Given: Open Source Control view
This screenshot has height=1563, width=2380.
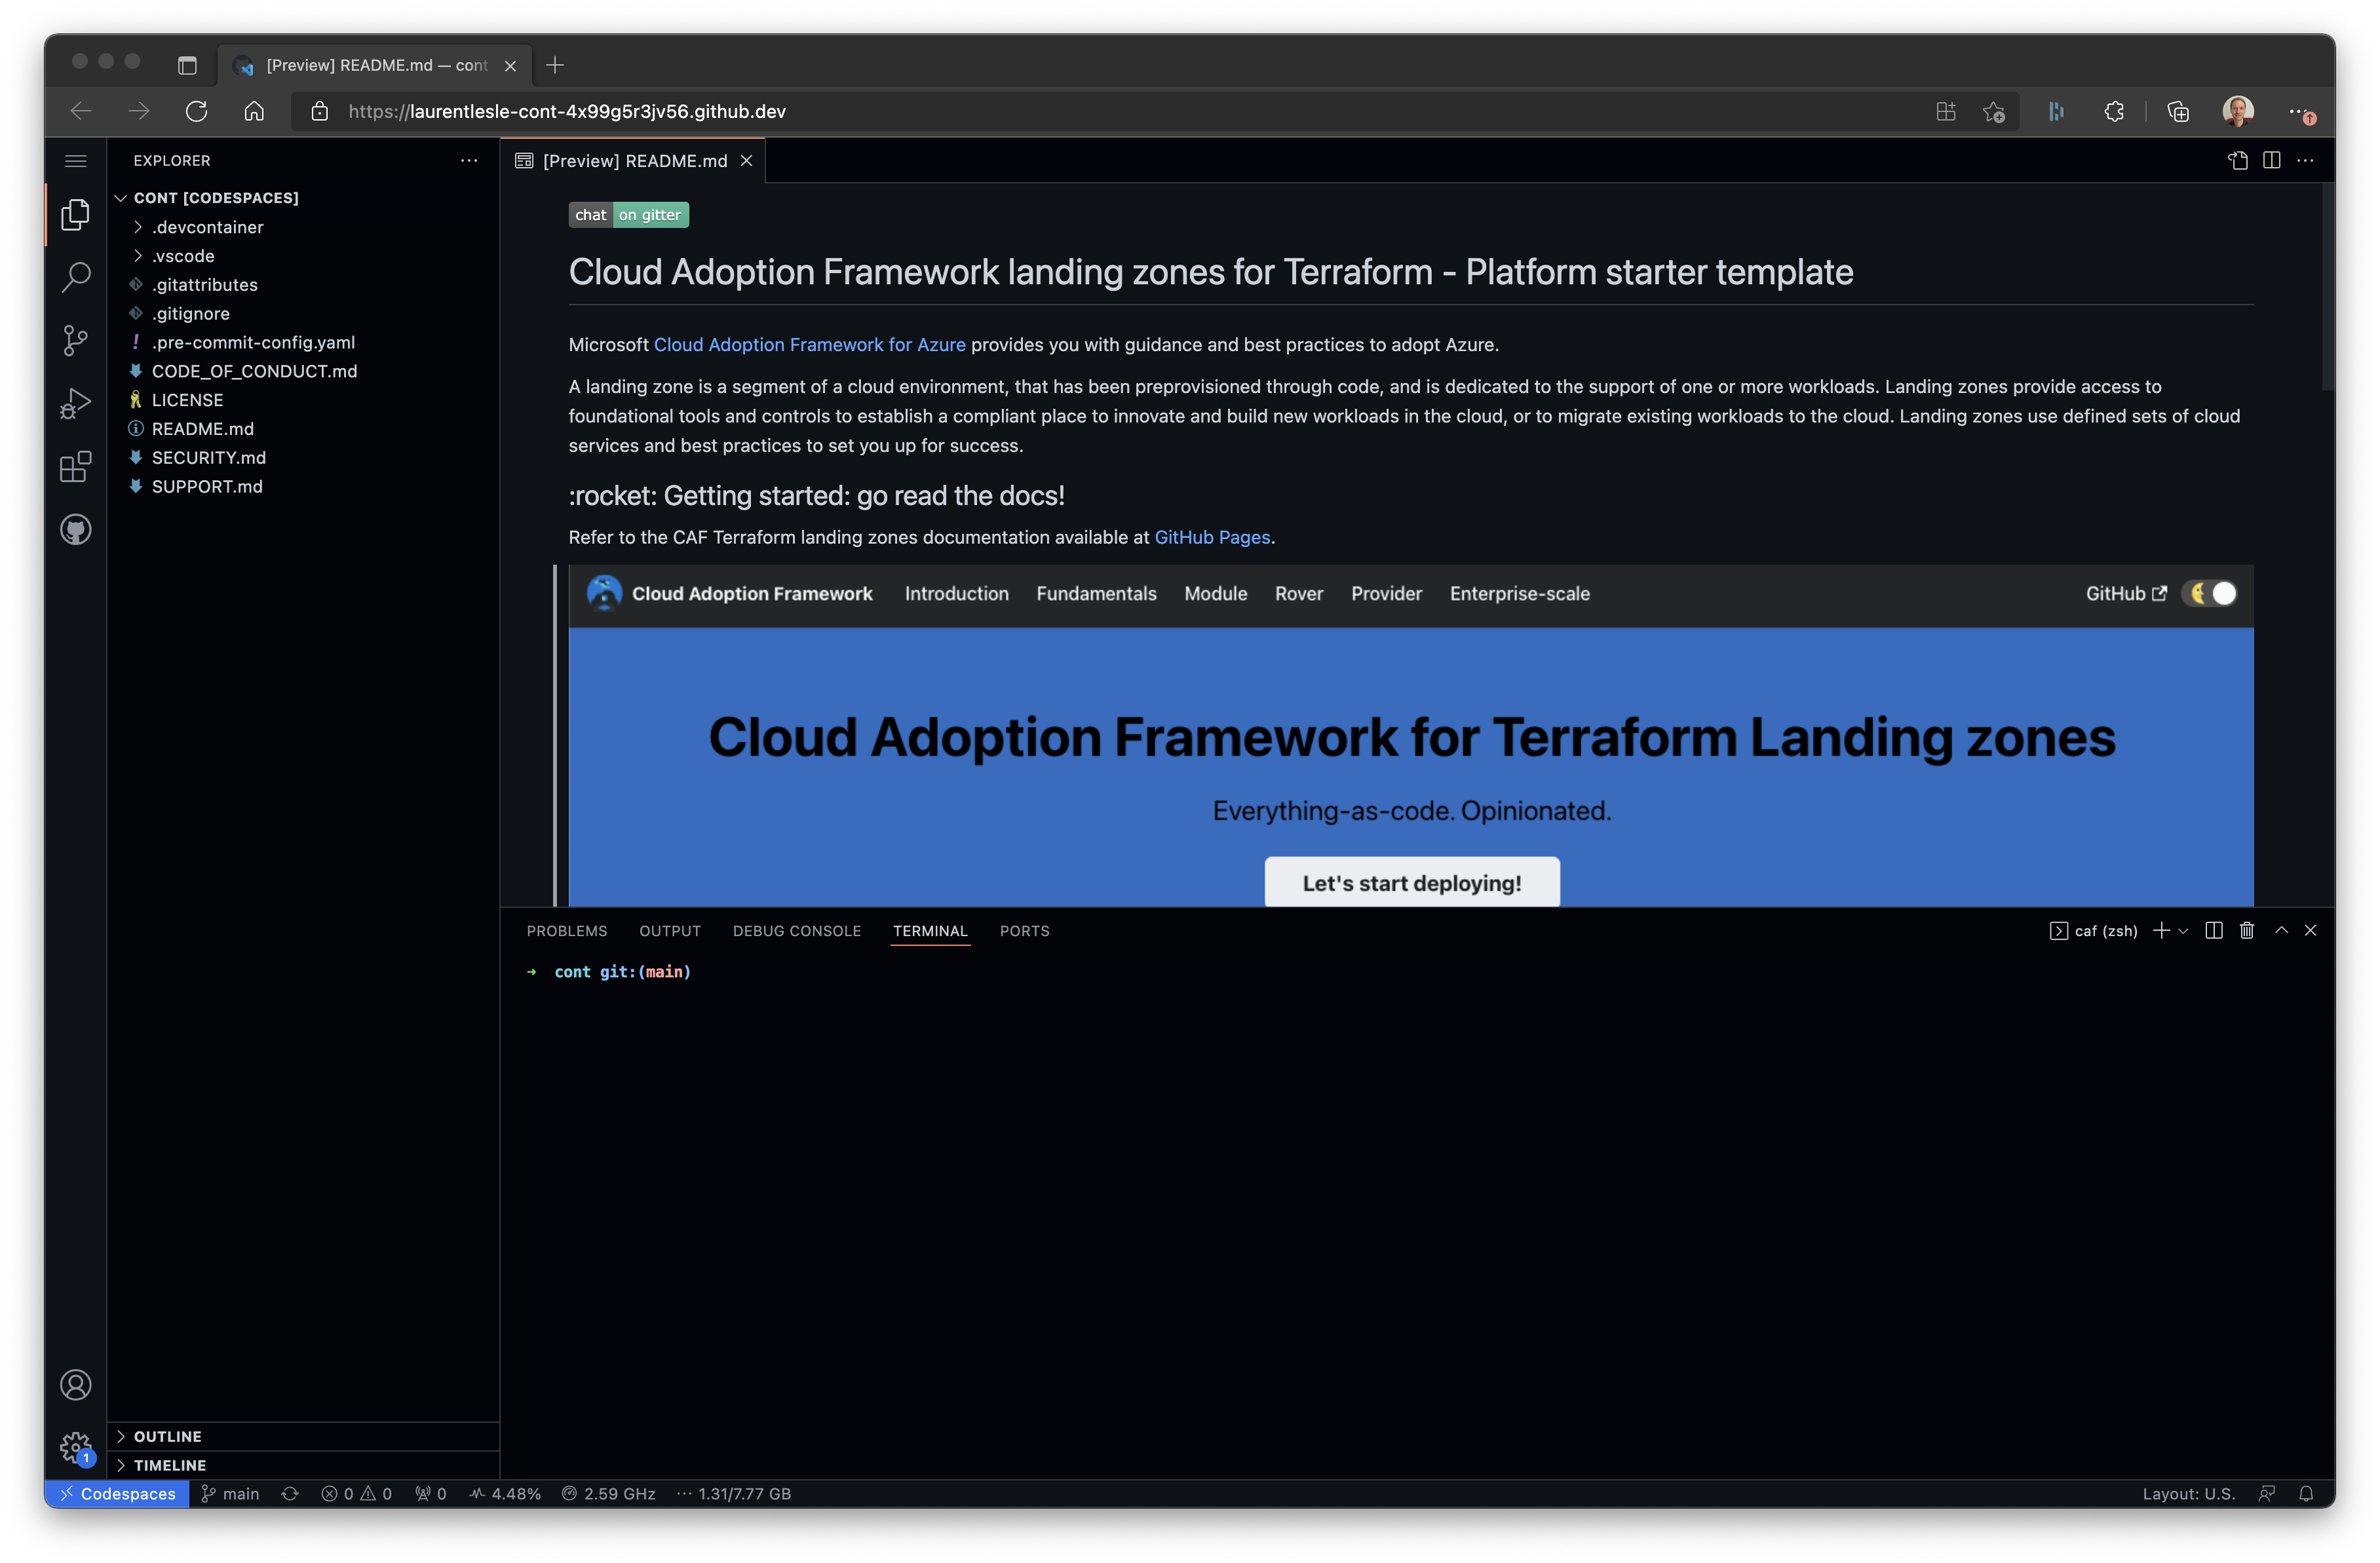Looking at the screenshot, I should (x=76, y=340).
